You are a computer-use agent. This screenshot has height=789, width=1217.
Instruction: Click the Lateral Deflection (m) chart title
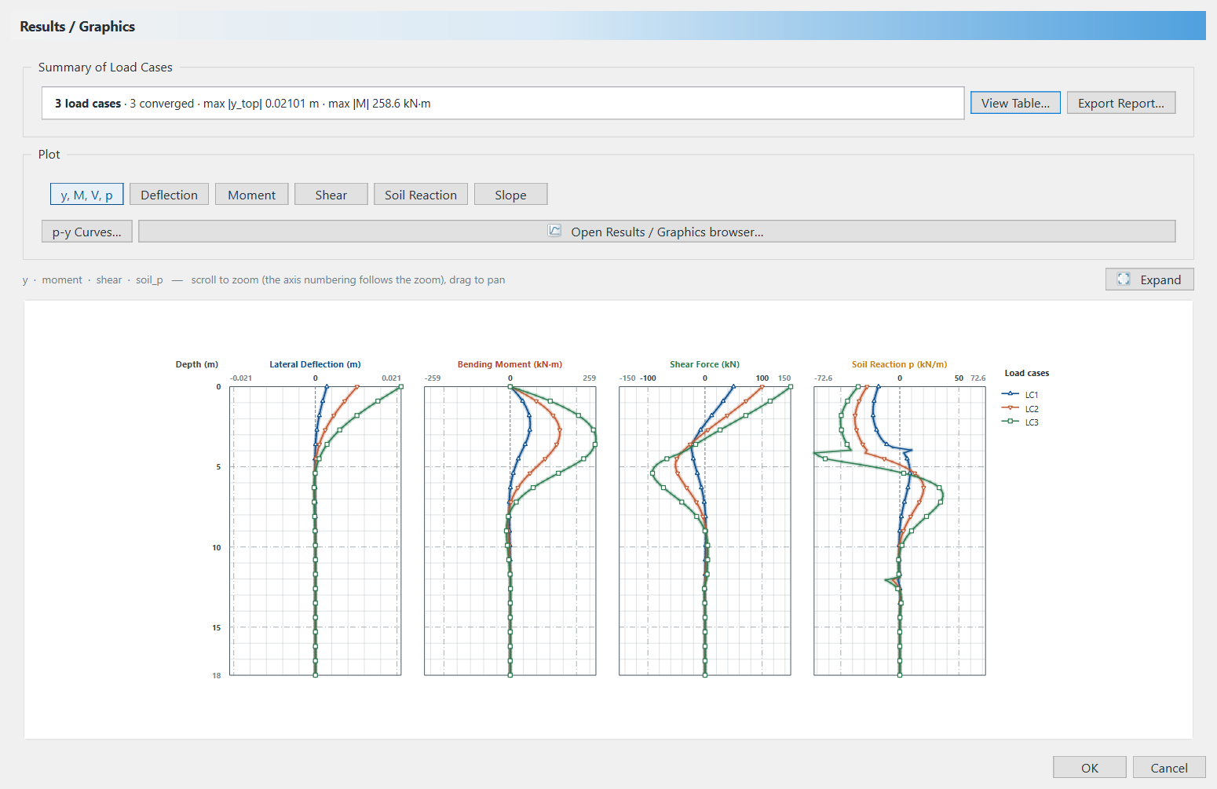tap(315, 364)
